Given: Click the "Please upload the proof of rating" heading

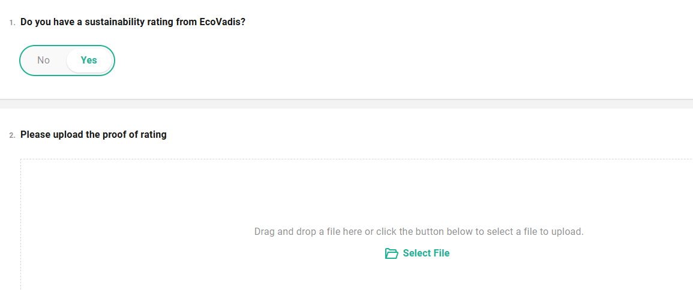Looking at the screenshot, I should coord(93,135).
